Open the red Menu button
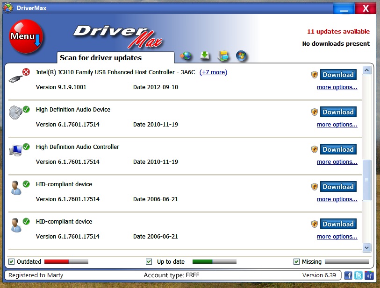The height and width of the screenshot is (288, 380). (26, 36)
